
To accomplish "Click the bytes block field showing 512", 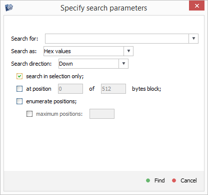I will tap(113, 89).
